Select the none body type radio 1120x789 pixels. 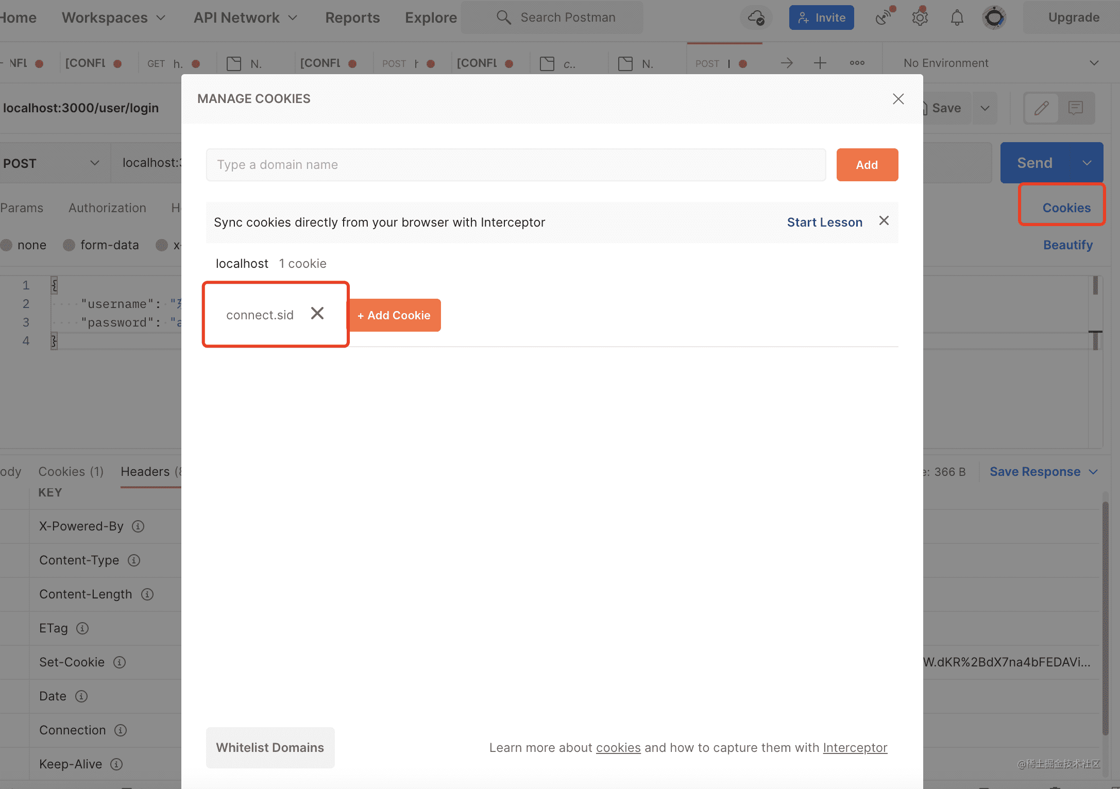point(7,245)
